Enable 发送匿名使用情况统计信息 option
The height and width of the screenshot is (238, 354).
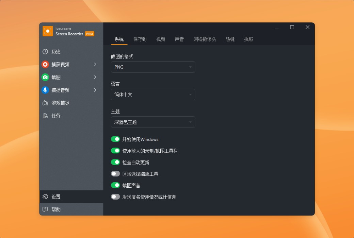pos(115,197)
